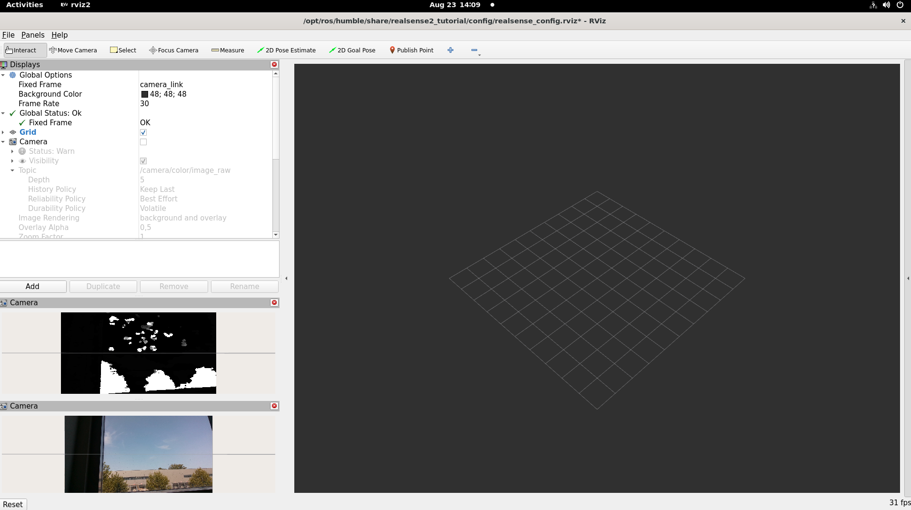Screen dimensions: 911x510
Task: Toggle the Camera Visibility checkbox
Action: 143,161
